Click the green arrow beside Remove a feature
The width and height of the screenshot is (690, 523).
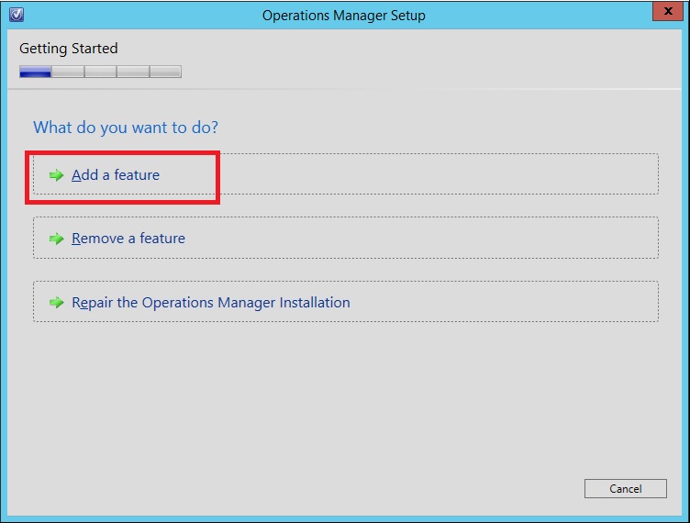point(56,239)
